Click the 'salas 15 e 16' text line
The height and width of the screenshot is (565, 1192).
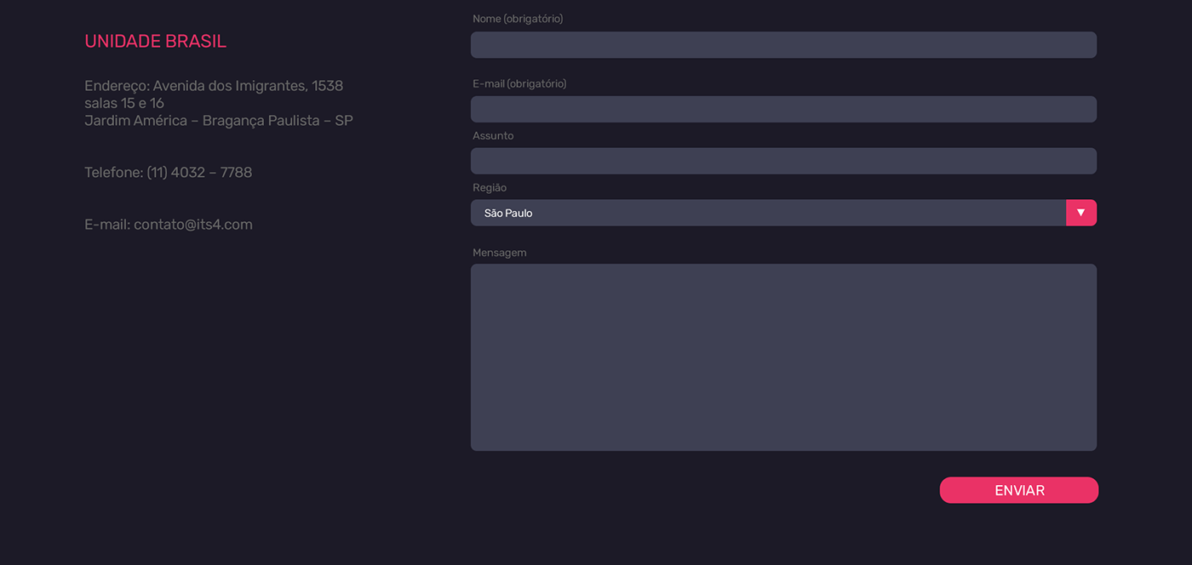(x=124, y=104)
